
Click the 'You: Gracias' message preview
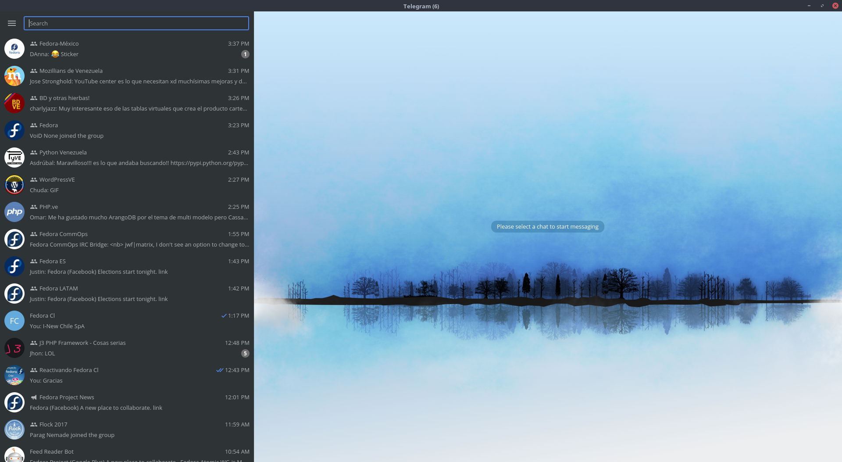46,380
